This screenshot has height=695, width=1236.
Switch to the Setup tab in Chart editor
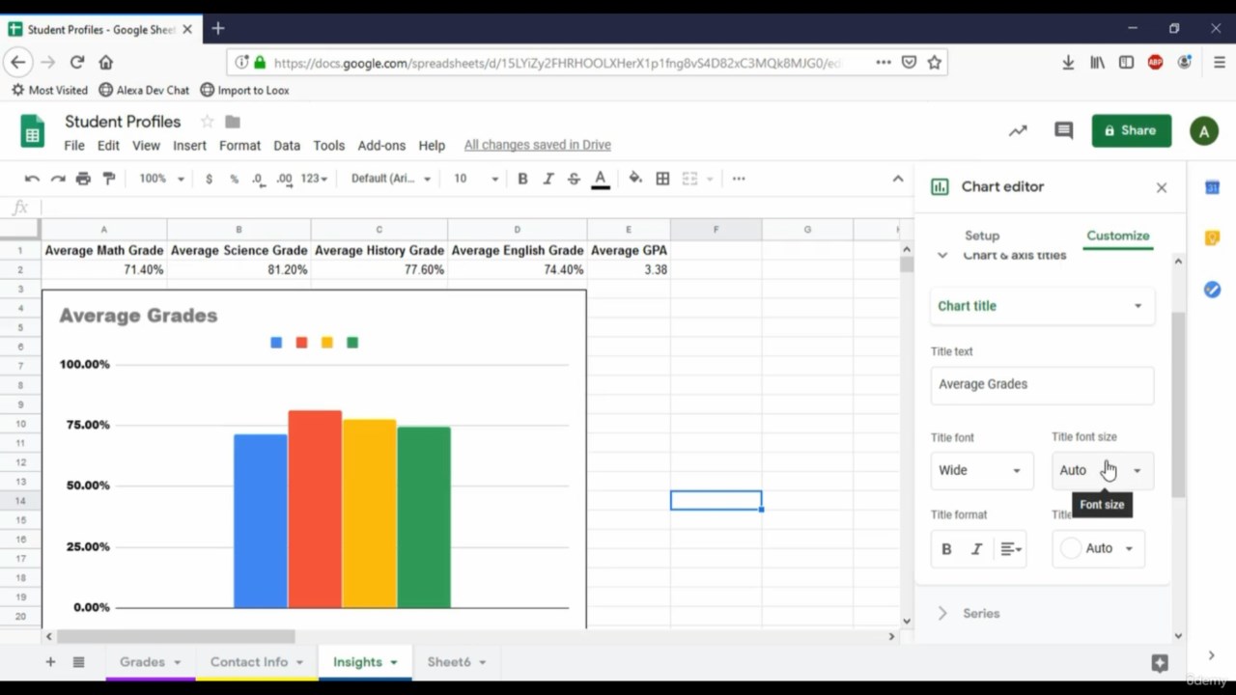982,236
